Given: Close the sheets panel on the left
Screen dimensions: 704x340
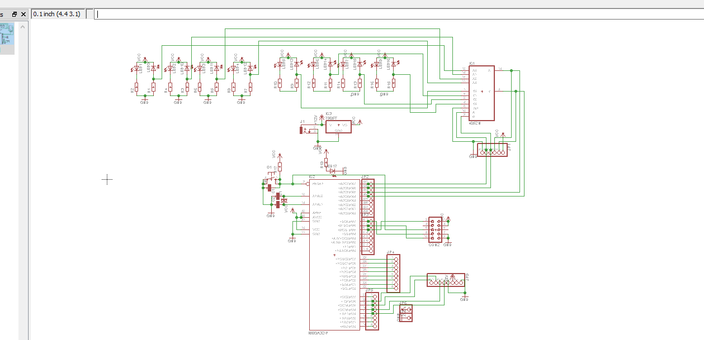Looking at the screenshot, I should pyautogui.click(x=22, y=14).
